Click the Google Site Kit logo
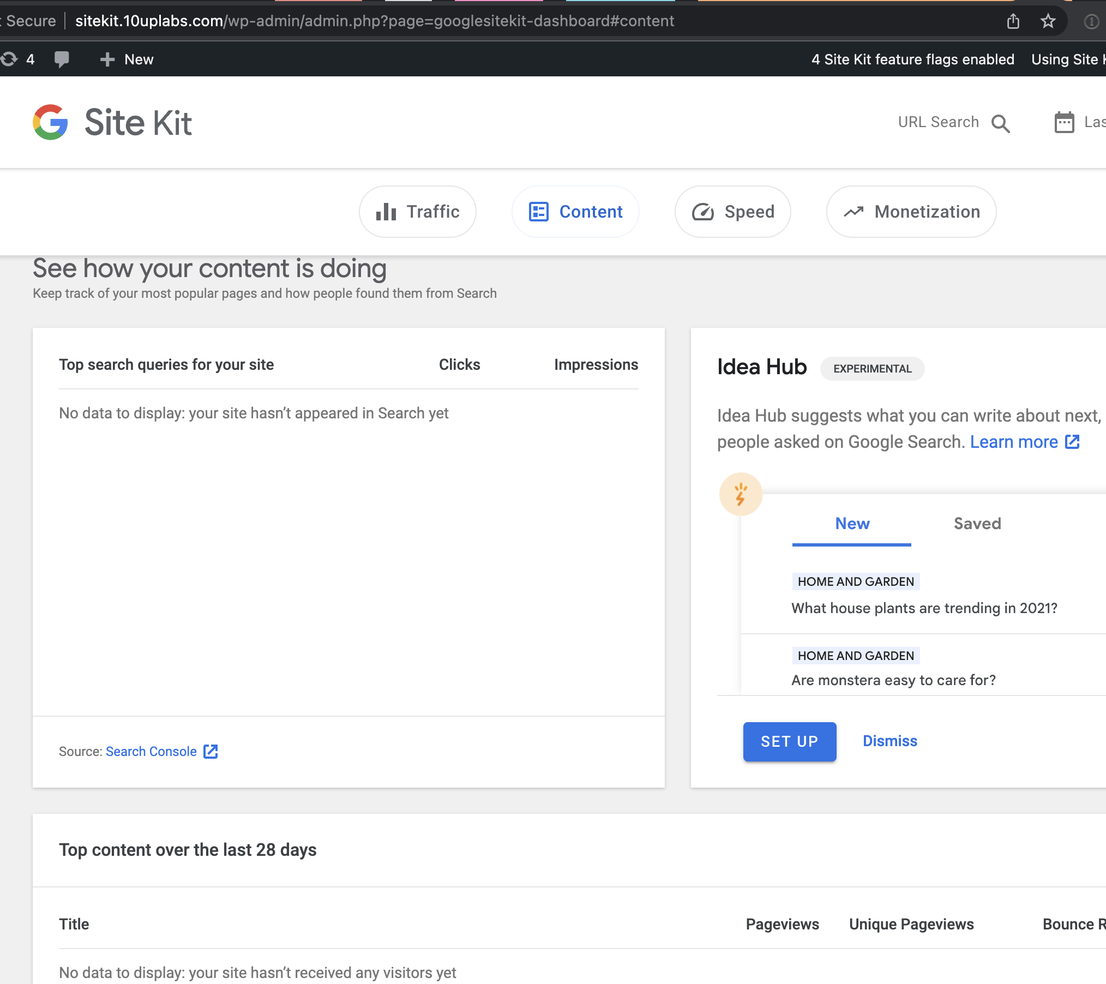The image size is (1106, 984). pos(112,122)
